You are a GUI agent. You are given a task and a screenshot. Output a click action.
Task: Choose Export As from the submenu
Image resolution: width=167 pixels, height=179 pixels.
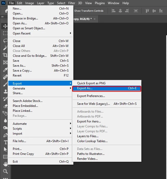point(107,88)
